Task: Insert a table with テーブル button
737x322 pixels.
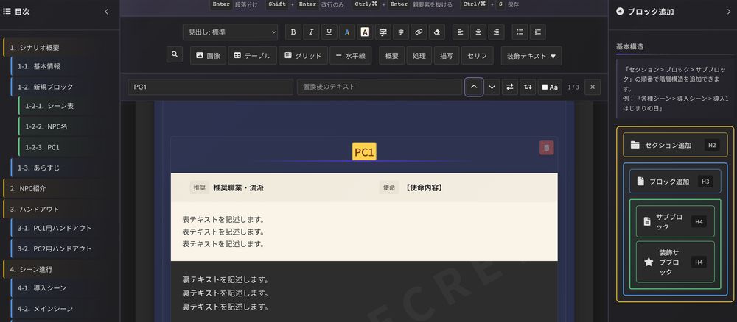Action: point(252,55)
